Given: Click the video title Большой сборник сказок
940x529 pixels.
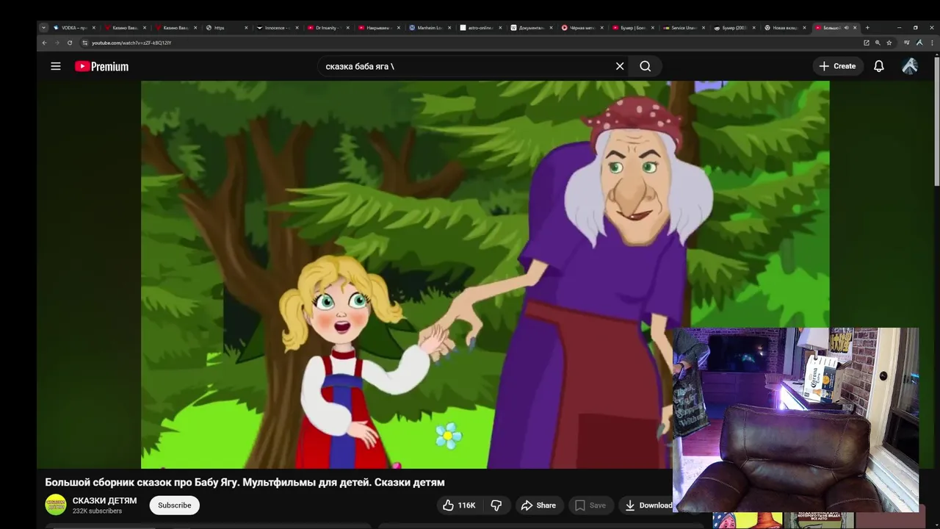Looking at the screenshot, I should pos(245,483).
